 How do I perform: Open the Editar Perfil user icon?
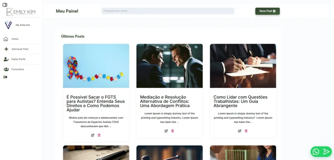(x=6, y=59)
